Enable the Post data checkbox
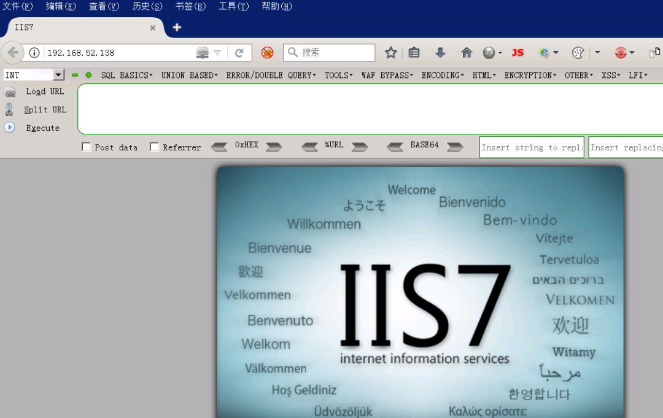The image size is (663, 418). tap(87, 147)
